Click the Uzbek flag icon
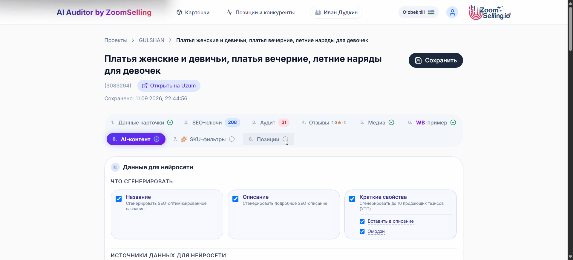Image resolution: width=573 pixels, height=260 pixels. 431,12
